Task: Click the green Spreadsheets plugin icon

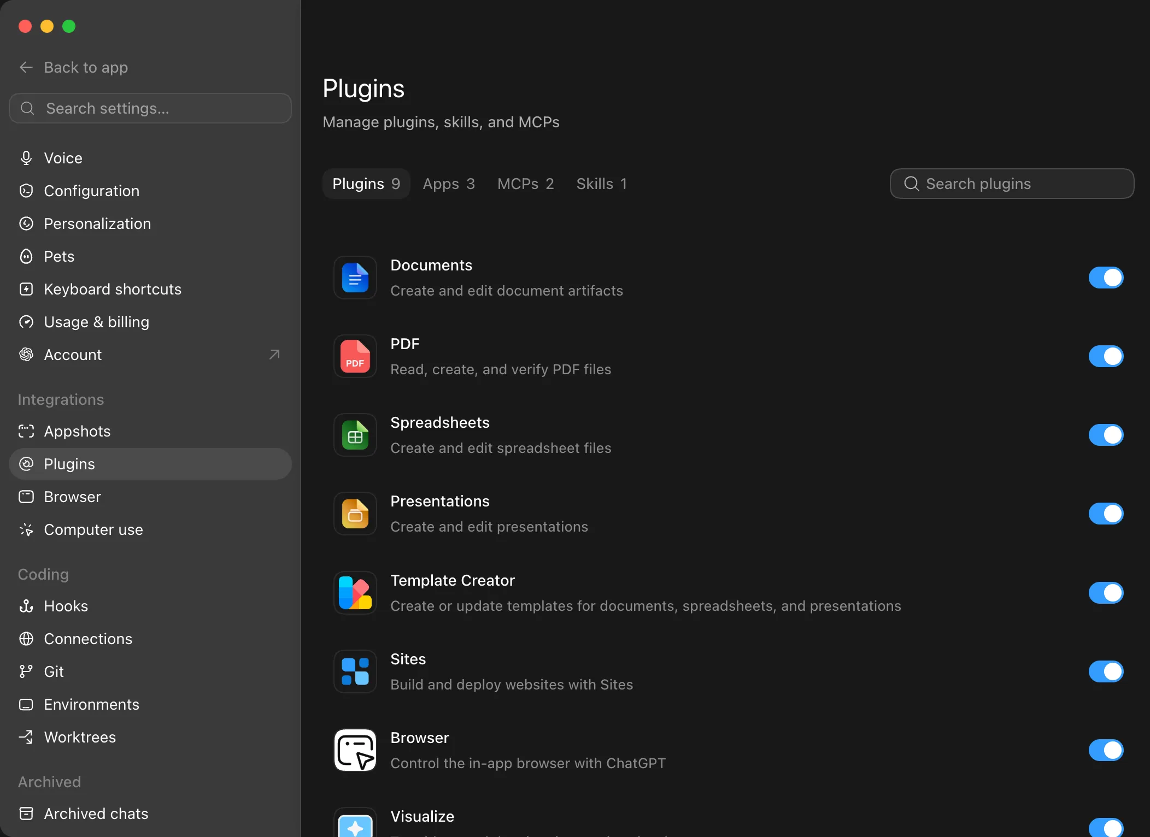Action: [x=355, y=435]
